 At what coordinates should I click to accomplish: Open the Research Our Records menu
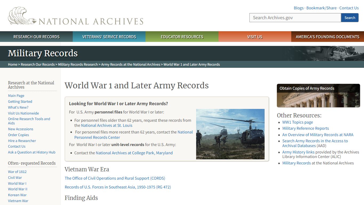[x=37, y=37]
